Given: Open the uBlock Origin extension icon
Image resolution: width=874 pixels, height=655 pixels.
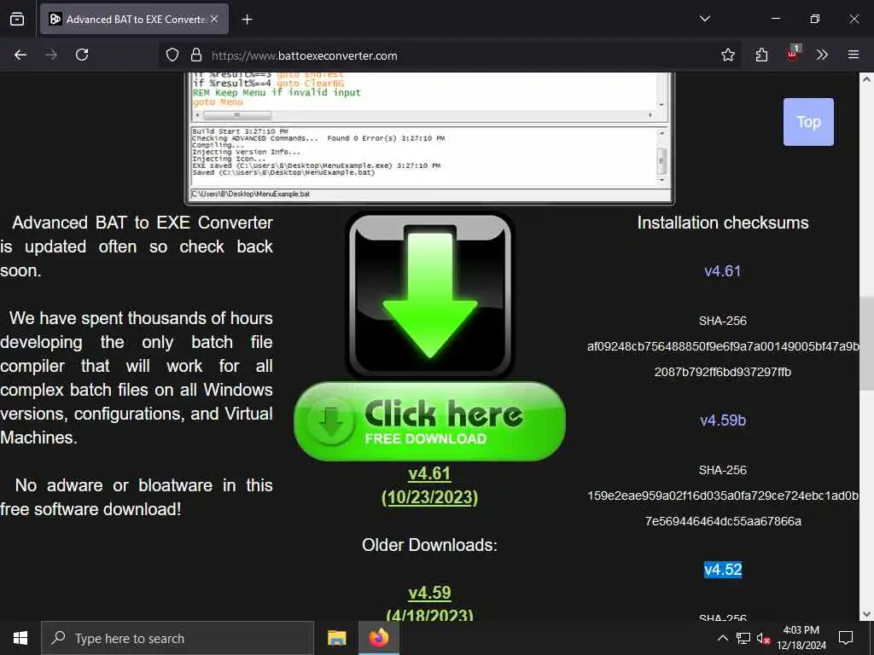Looking at the screenshot, I should click(x=793, y=54).
